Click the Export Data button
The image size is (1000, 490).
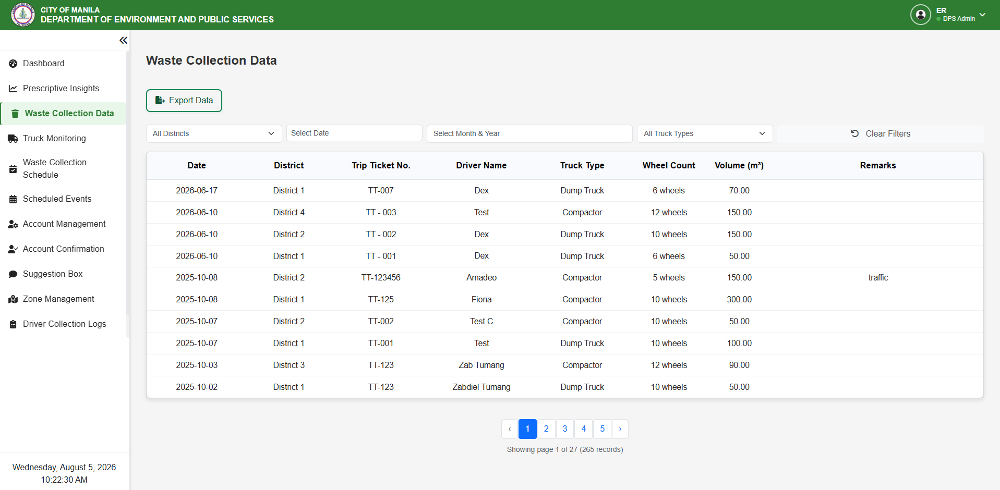(184, 101)
